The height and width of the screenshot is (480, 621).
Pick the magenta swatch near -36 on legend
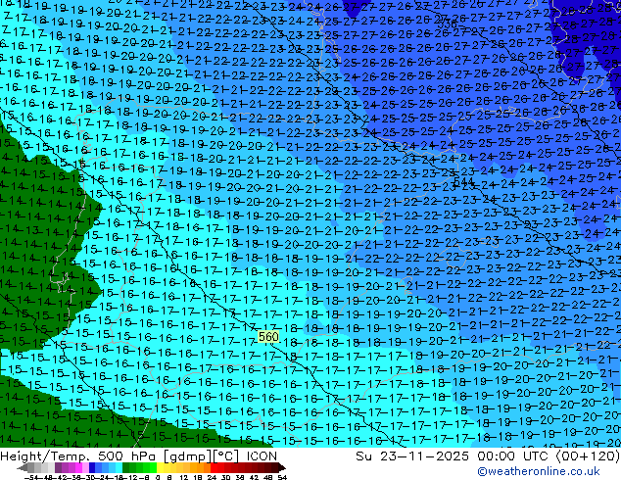pos(78,468)
